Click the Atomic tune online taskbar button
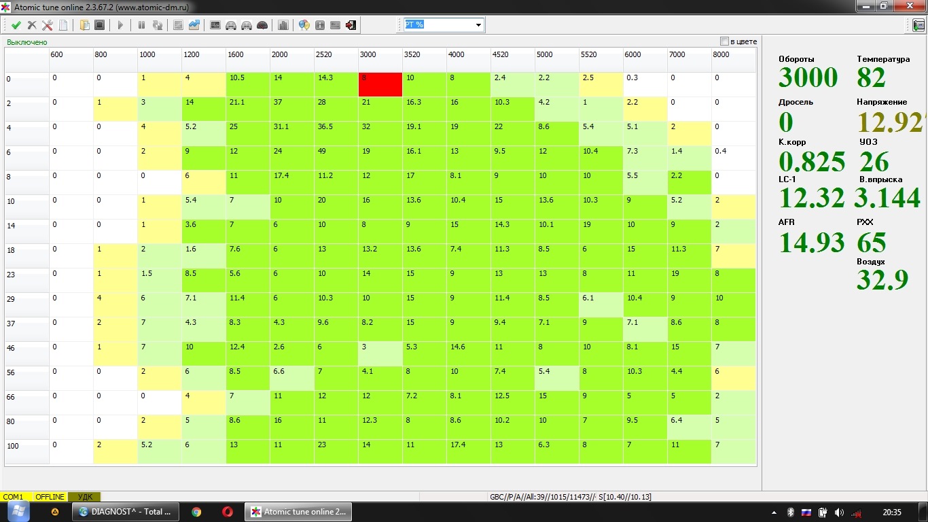928x522 pixels. click(x=298, y=512)
